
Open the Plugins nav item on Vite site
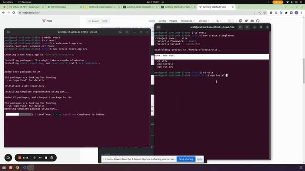coord(173,21)
